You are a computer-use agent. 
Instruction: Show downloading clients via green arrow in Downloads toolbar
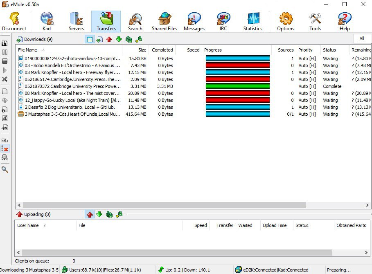pyautogui.click(x=119, y=39)
